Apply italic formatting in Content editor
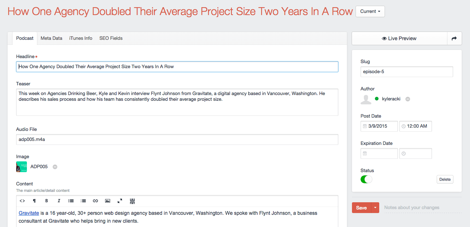This screenshot has height=227, width=470. pos(59,201)
